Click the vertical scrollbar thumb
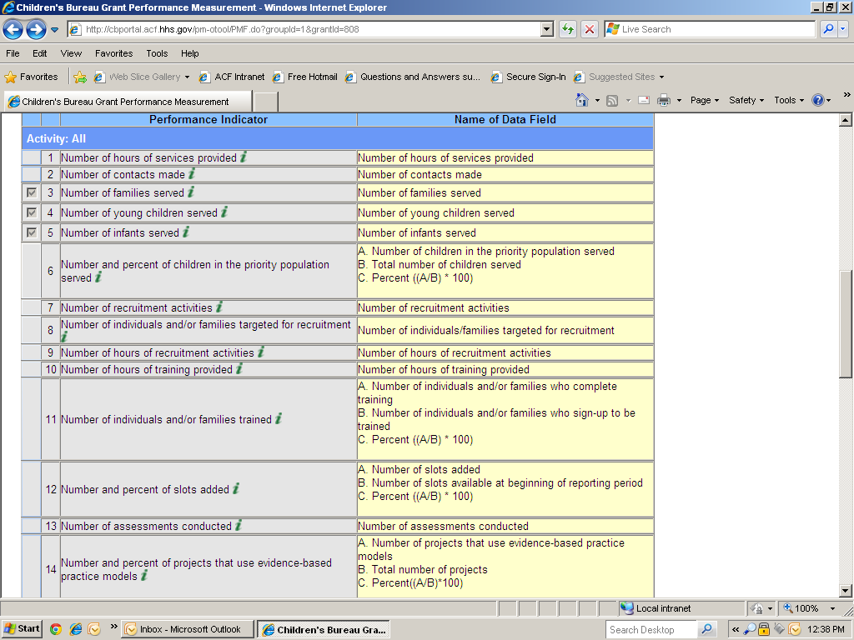Image resolution: width=854 pixels, height=640 pixels. [x=846, y=325]
